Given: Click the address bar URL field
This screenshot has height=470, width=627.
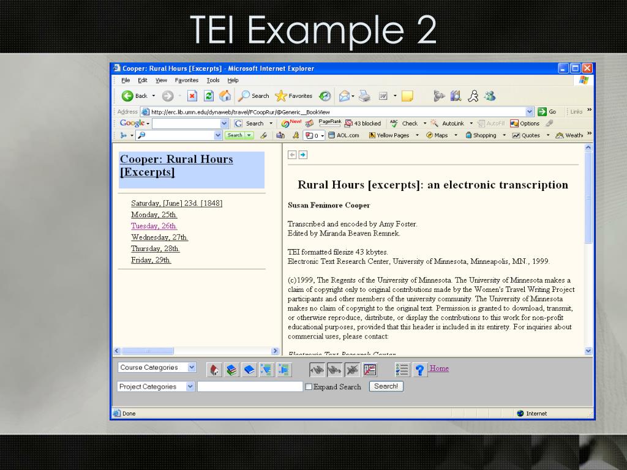Looking at the screenshot, I should tap(337, 112).
